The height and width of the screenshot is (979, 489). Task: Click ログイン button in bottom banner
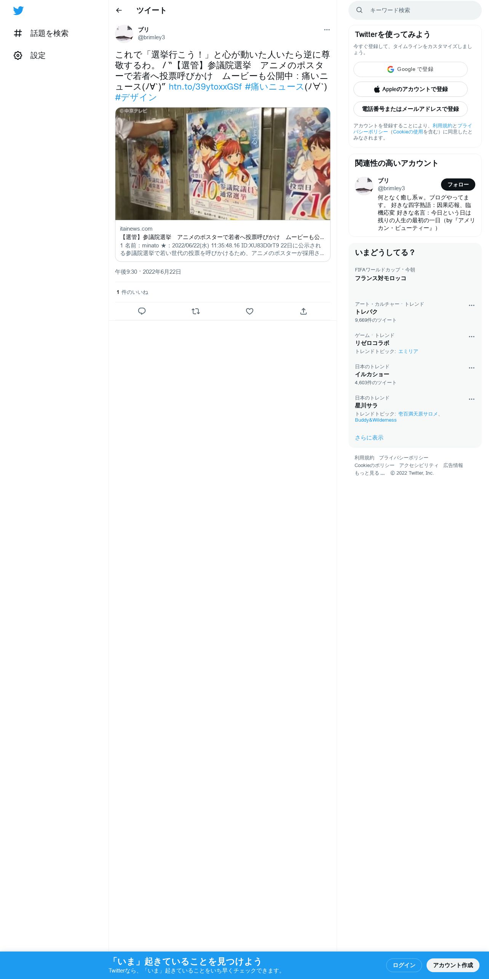(x=404, y=965)
